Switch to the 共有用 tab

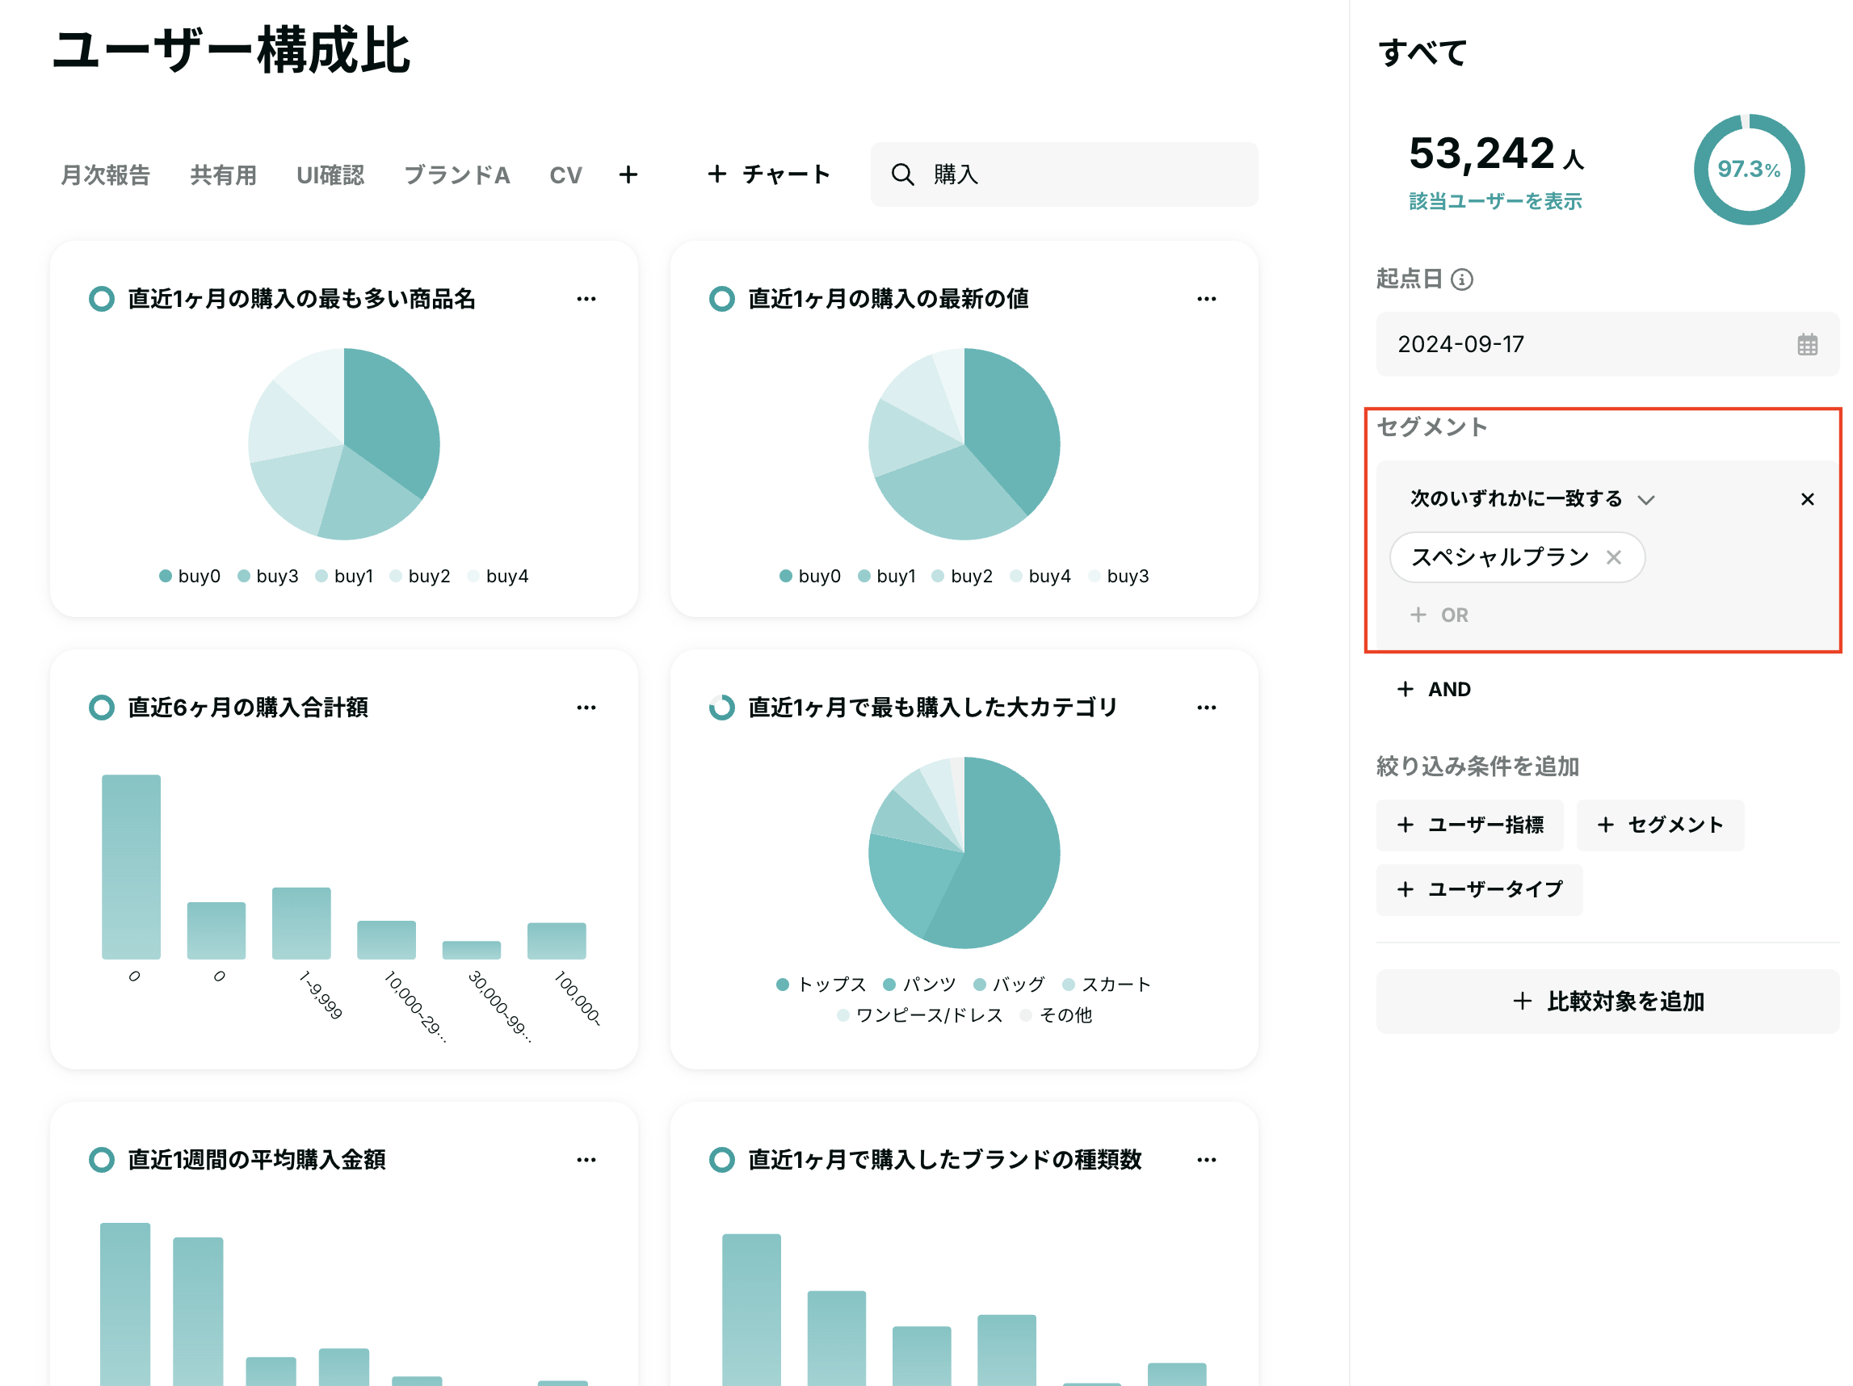[x=223, y=174]
